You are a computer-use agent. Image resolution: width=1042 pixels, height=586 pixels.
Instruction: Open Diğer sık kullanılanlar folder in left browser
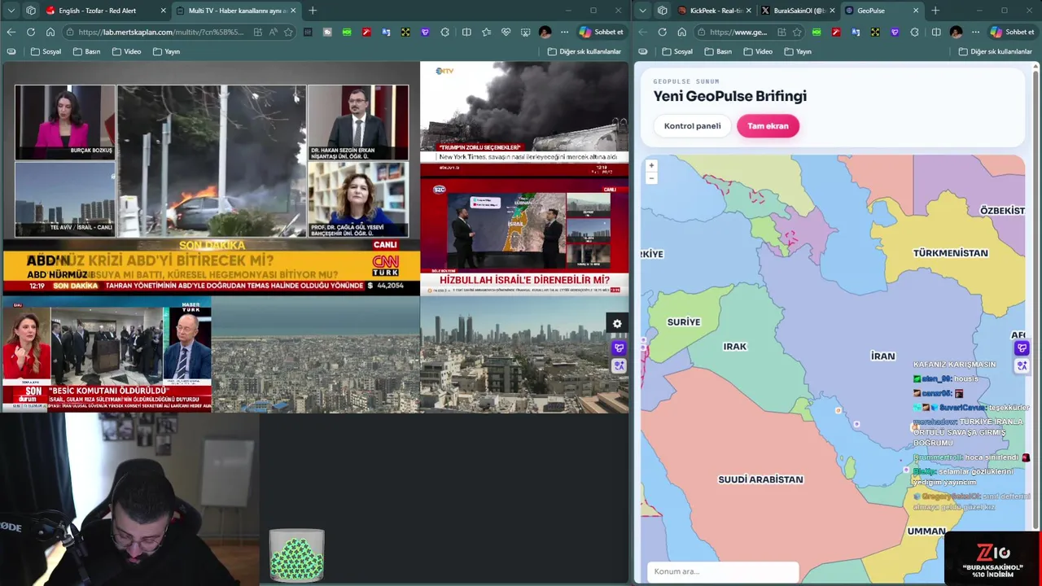click(584, 51)
